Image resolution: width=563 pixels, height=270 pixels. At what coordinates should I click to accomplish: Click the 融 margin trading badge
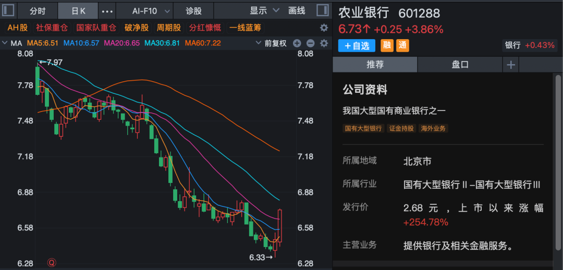point(387,45)
